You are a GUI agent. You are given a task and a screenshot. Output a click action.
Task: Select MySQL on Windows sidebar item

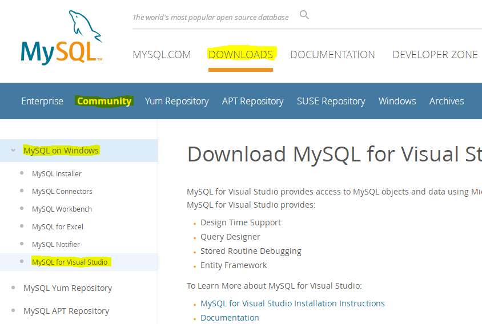61,151
